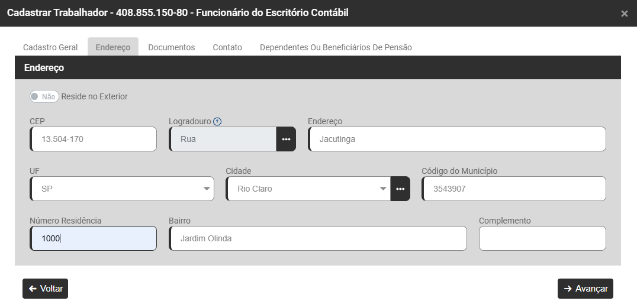
Task: Toggle the Reside no Exterior switch
Action: point(44,96)
